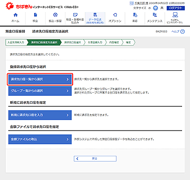The height and width of the screenshot is (180, 190).
Task: Select the データ伝送 database icon
Action: click(95, 15)
